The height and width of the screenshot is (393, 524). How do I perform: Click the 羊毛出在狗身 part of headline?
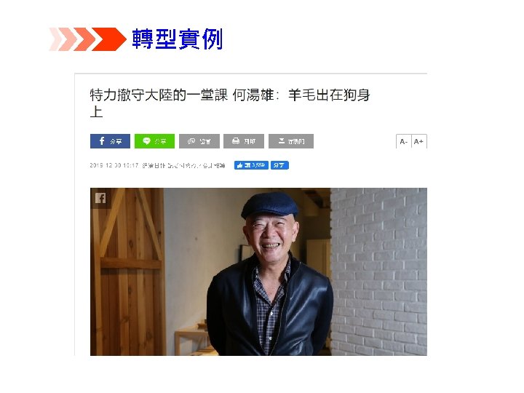[x=329, y=95]
